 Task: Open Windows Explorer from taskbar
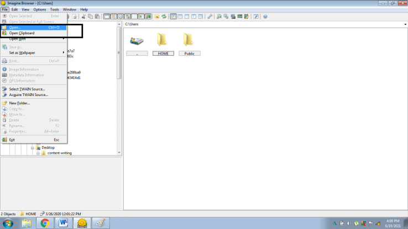(27, 223)
